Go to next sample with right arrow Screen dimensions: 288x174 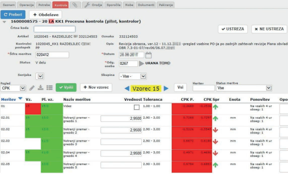click(x=166, y=89)
